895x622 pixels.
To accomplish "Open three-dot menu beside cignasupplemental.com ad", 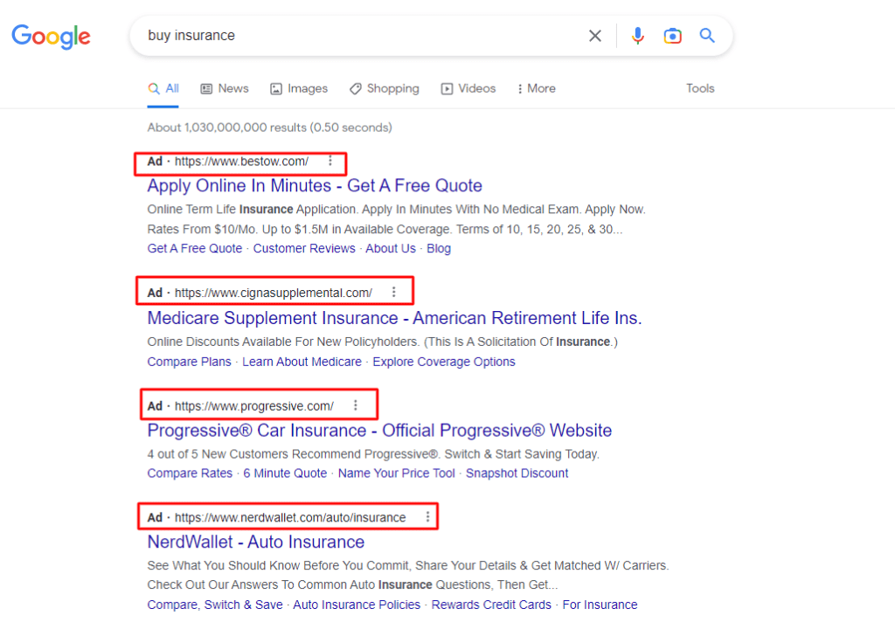I will 394,292.
